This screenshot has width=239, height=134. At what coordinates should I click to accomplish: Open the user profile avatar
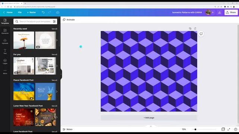[x=208, y=12]
